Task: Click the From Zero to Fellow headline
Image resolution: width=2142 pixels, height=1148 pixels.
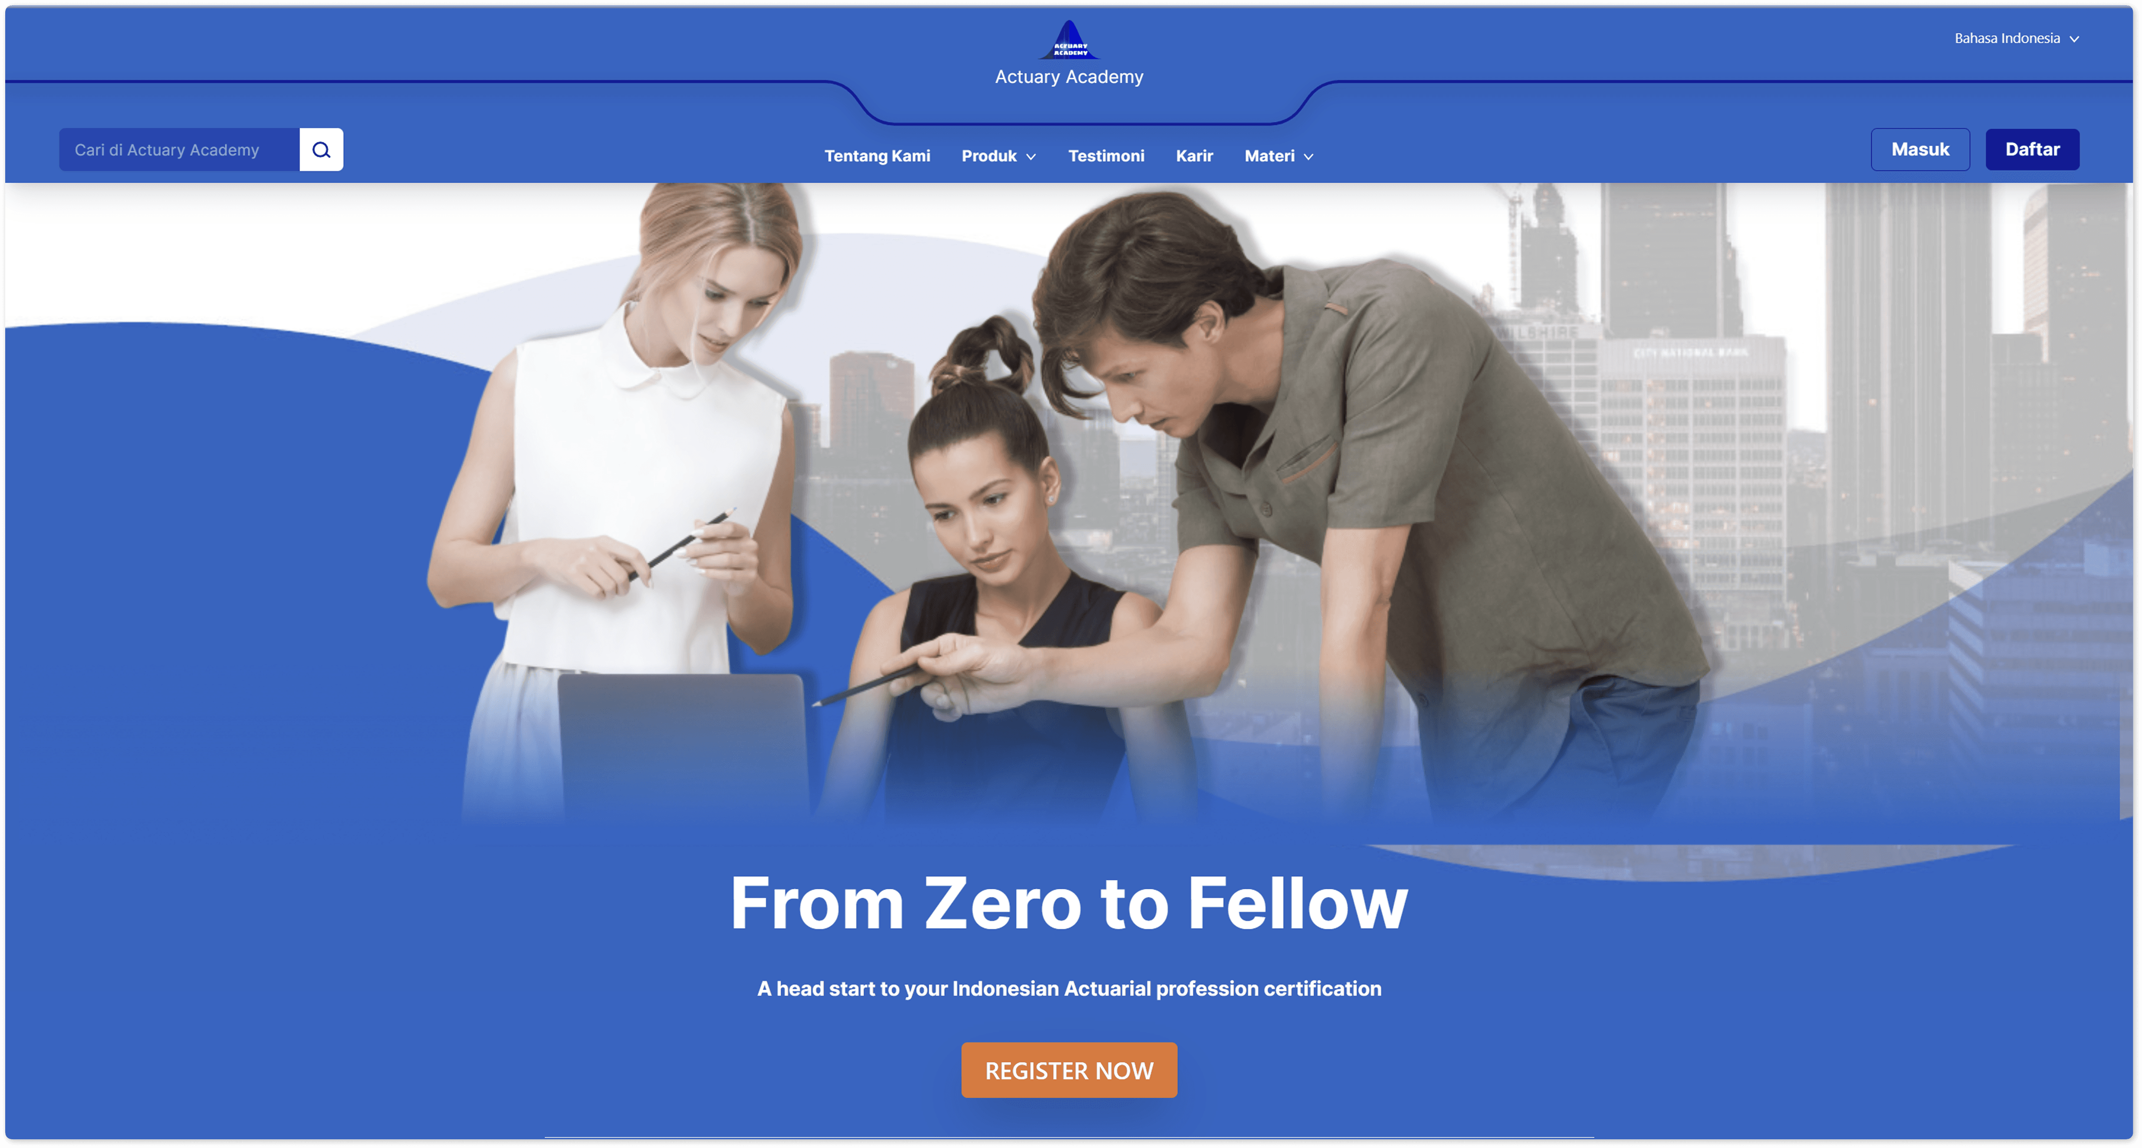Action: pos(1069,904)
